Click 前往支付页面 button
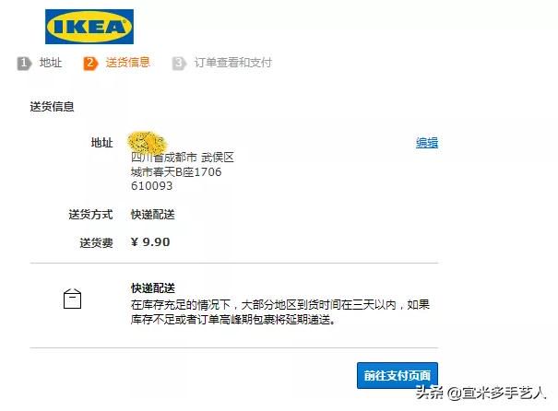 click(398, 375)
